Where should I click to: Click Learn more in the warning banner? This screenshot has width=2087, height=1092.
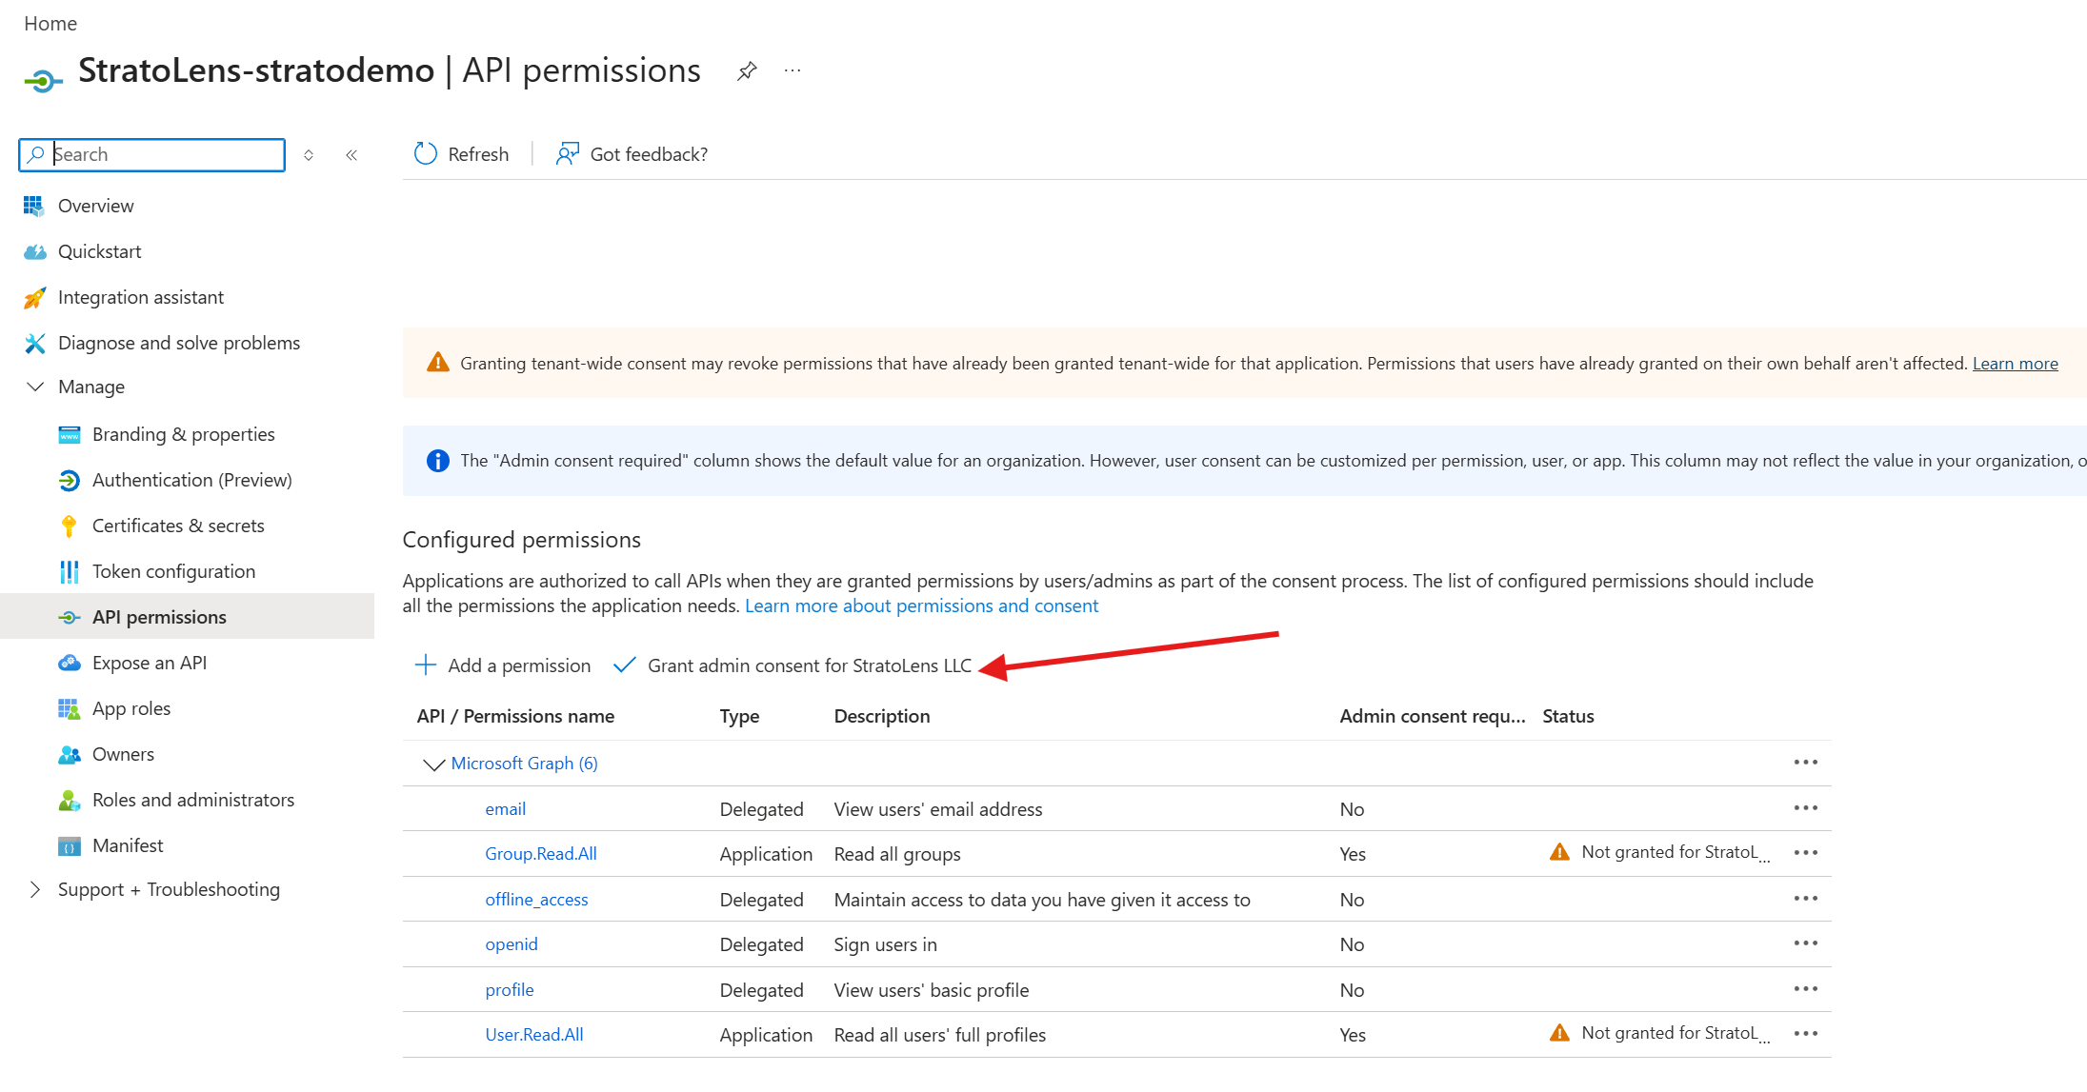click(x=2015, y=364)
